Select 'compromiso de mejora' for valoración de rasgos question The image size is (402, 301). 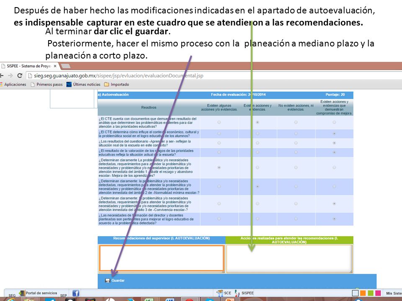(x=334, y=152)
